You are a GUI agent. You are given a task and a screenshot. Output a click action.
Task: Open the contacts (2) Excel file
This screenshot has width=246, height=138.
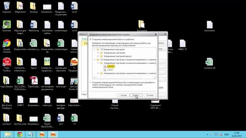[x=209, y=63]
